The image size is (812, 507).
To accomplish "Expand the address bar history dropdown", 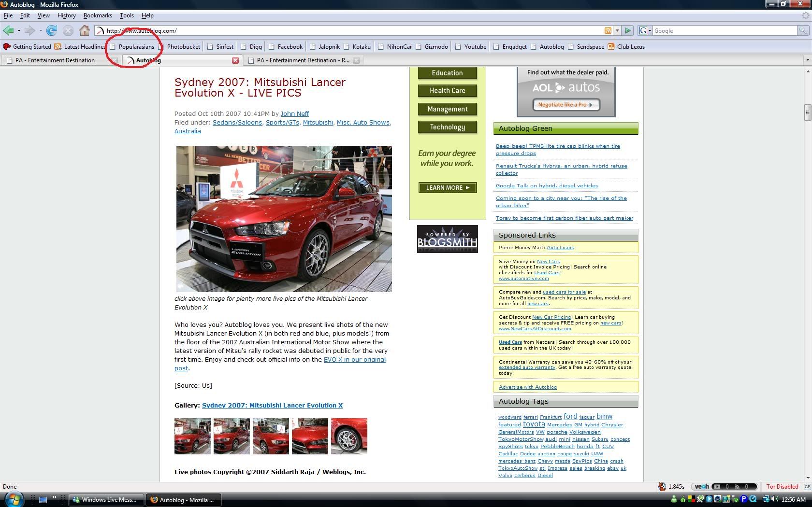I will point(617,30).
